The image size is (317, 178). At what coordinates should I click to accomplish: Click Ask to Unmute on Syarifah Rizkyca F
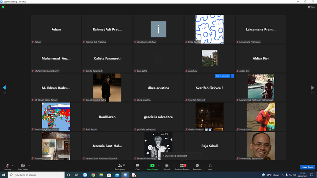point(222,76)
